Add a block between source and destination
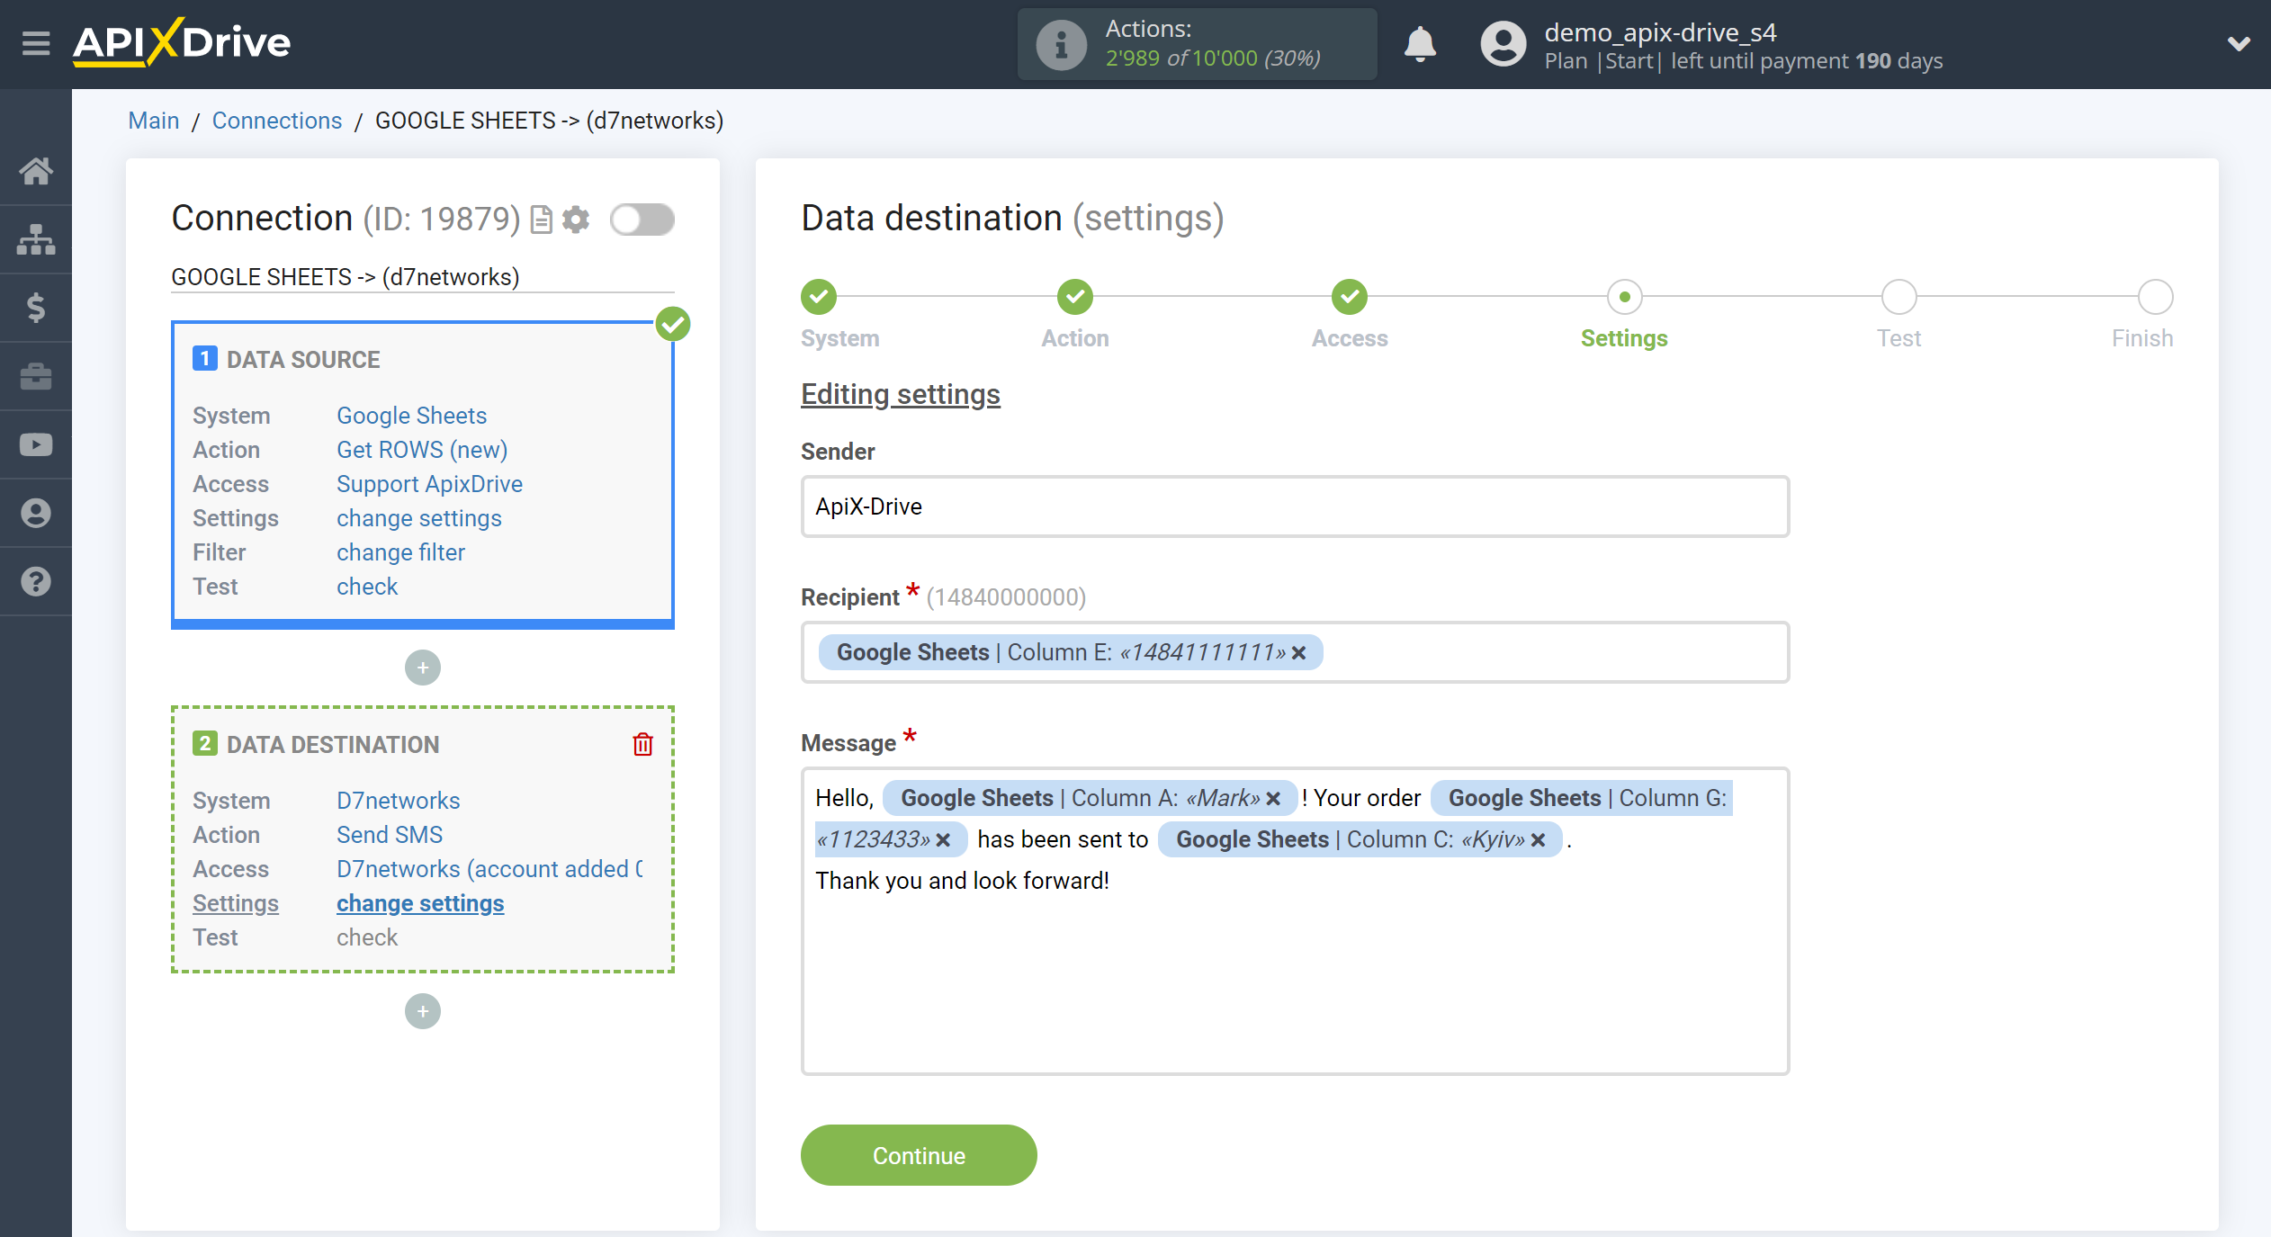Image resolution: width=2271 pixels, height=1237 pixels. (423, 668)
